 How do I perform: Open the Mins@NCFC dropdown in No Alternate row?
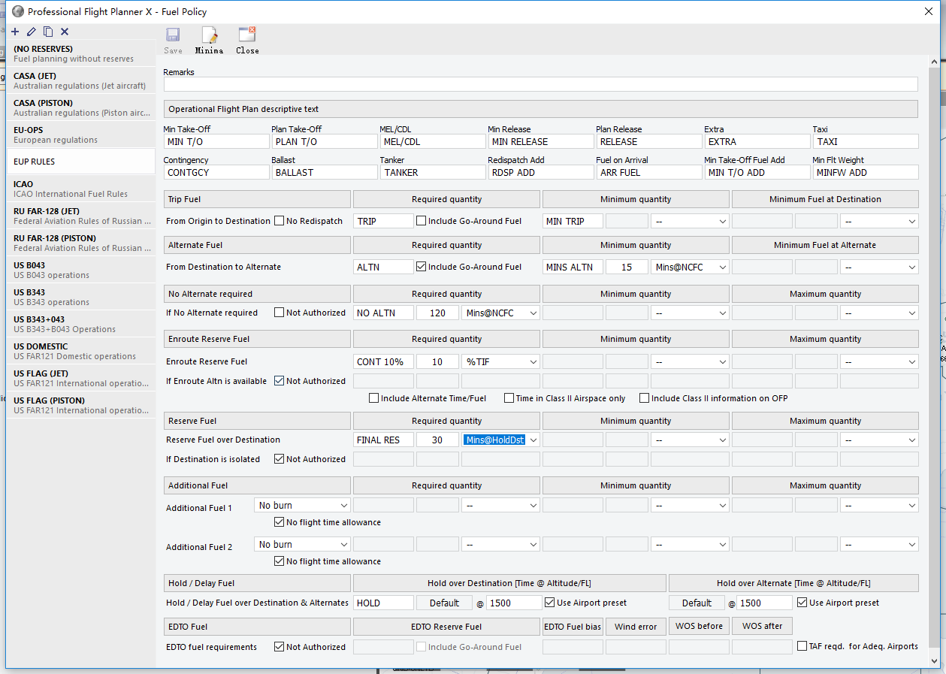point(500,313)
